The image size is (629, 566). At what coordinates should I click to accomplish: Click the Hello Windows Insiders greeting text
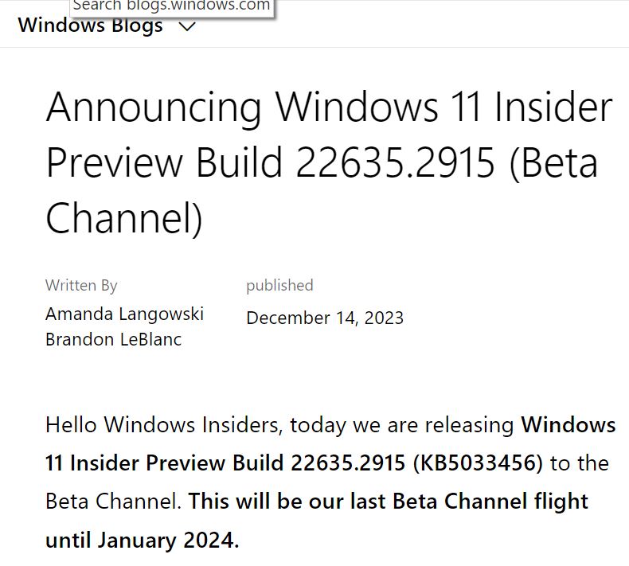click(162, 425)
